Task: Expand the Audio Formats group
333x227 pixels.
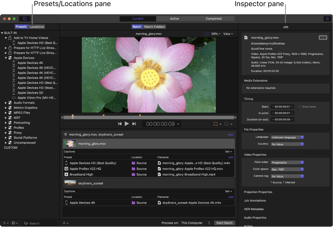Action: pyautogui.click(x=6, y=103)
